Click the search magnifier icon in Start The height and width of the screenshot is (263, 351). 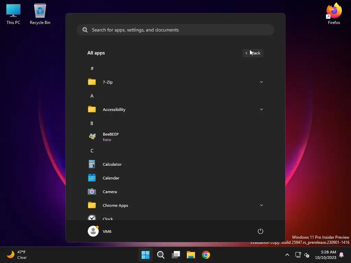pyautogui.click(x=85, y=30)
